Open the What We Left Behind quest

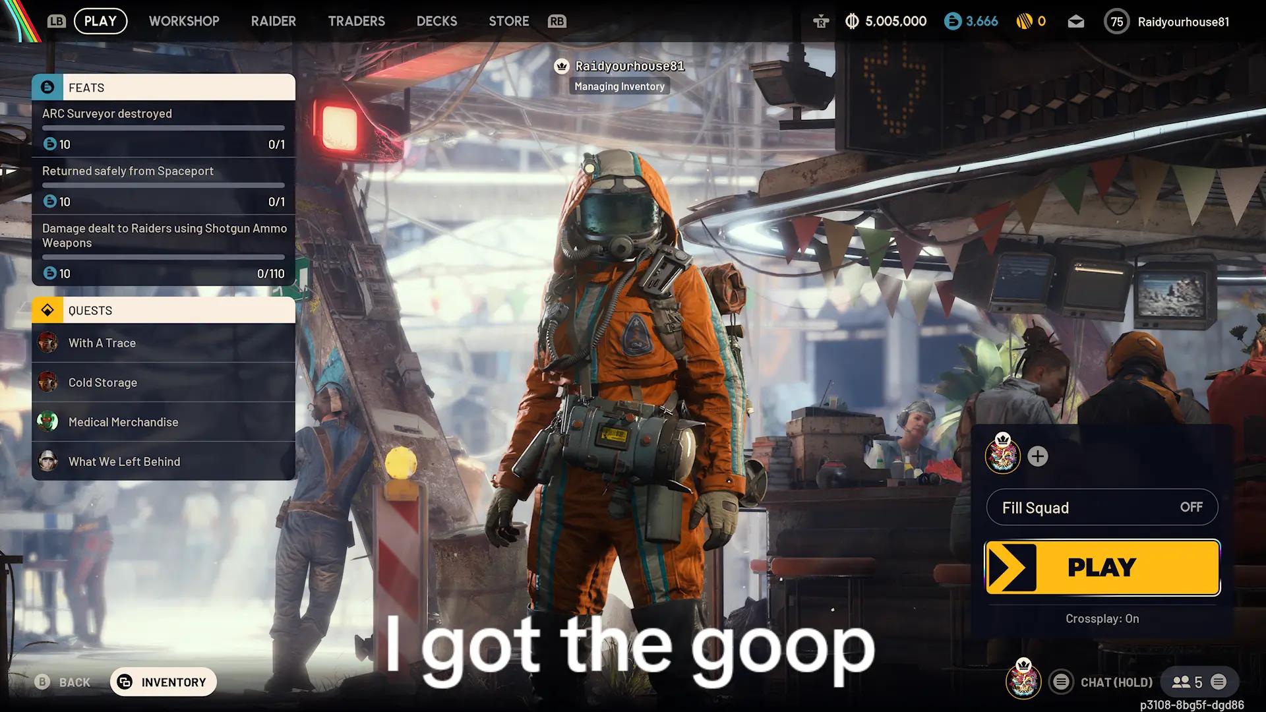tap(164, 461)
